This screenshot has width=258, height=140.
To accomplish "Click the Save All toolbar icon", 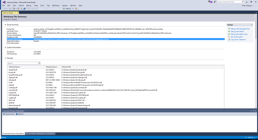I will pos(24,9).
